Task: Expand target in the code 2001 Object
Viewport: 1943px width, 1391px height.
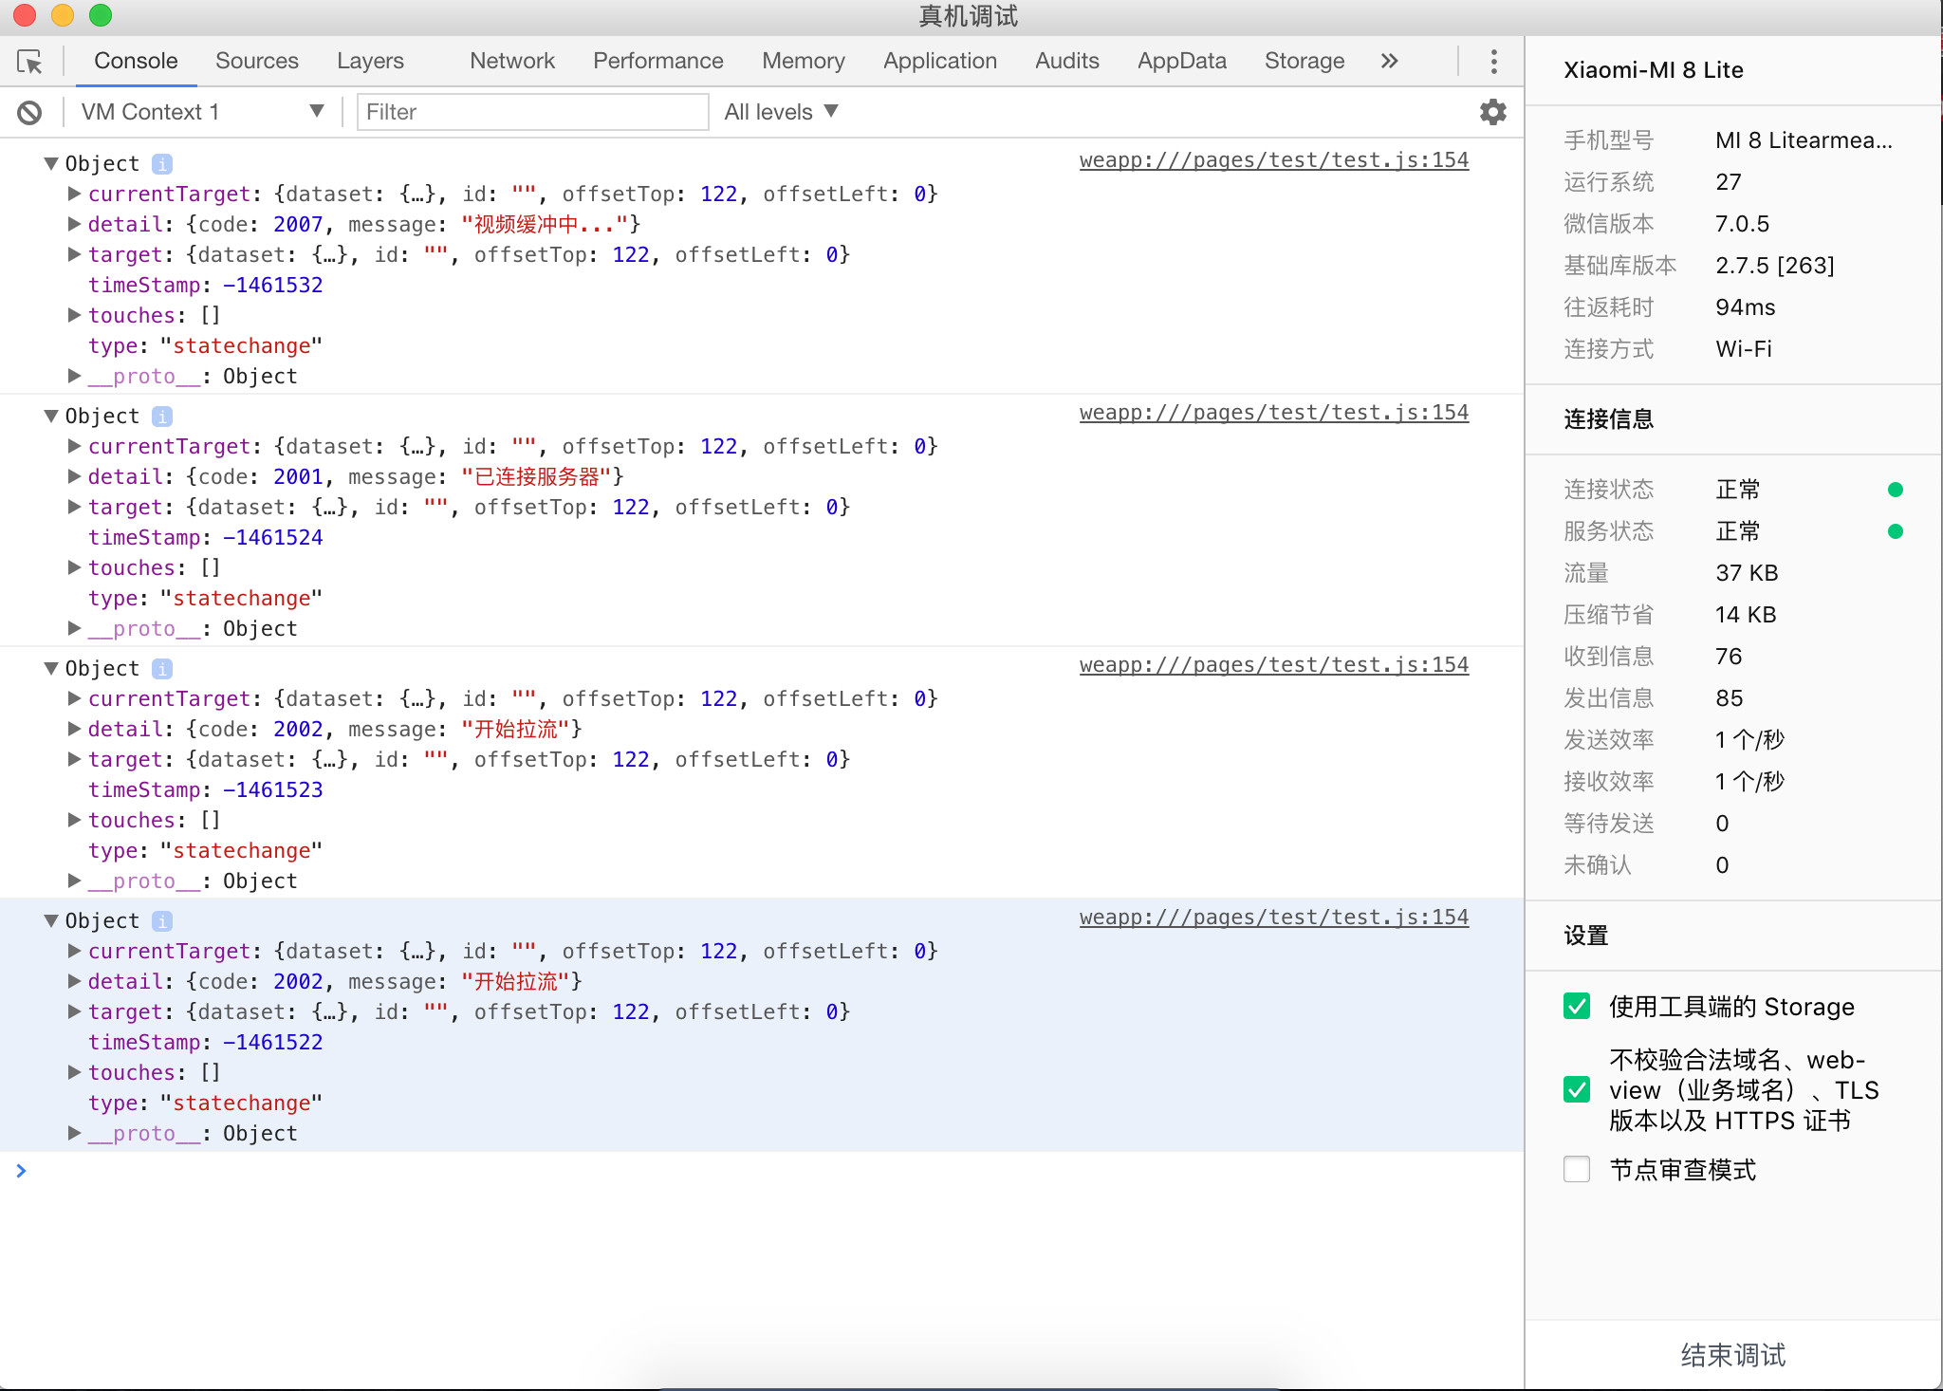Action: coord(74,507)
